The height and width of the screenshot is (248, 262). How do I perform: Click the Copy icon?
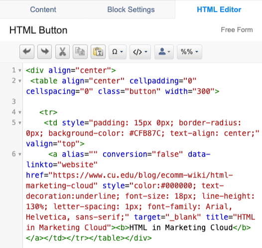pyautogui.click(x=80, y=52)
